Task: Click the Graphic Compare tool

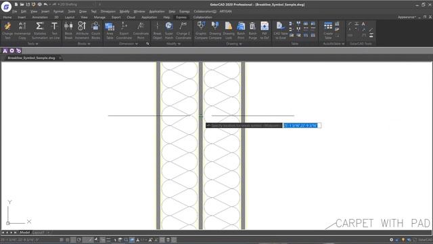Action: [x=201, y=30]
